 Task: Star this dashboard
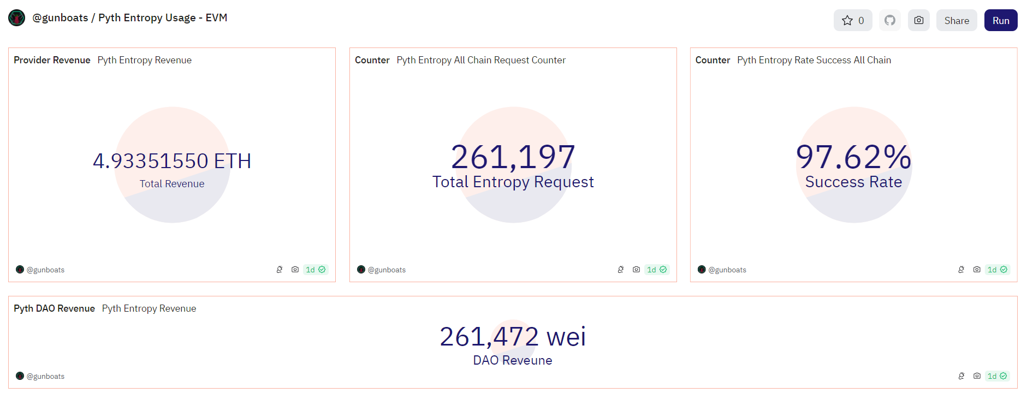853,20
